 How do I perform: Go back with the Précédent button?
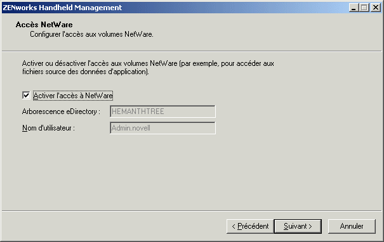point(250,226)
